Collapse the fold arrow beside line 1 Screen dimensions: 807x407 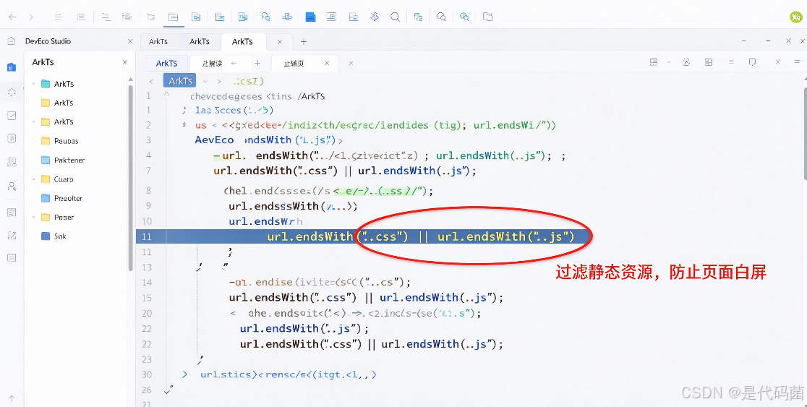point(166,95)
